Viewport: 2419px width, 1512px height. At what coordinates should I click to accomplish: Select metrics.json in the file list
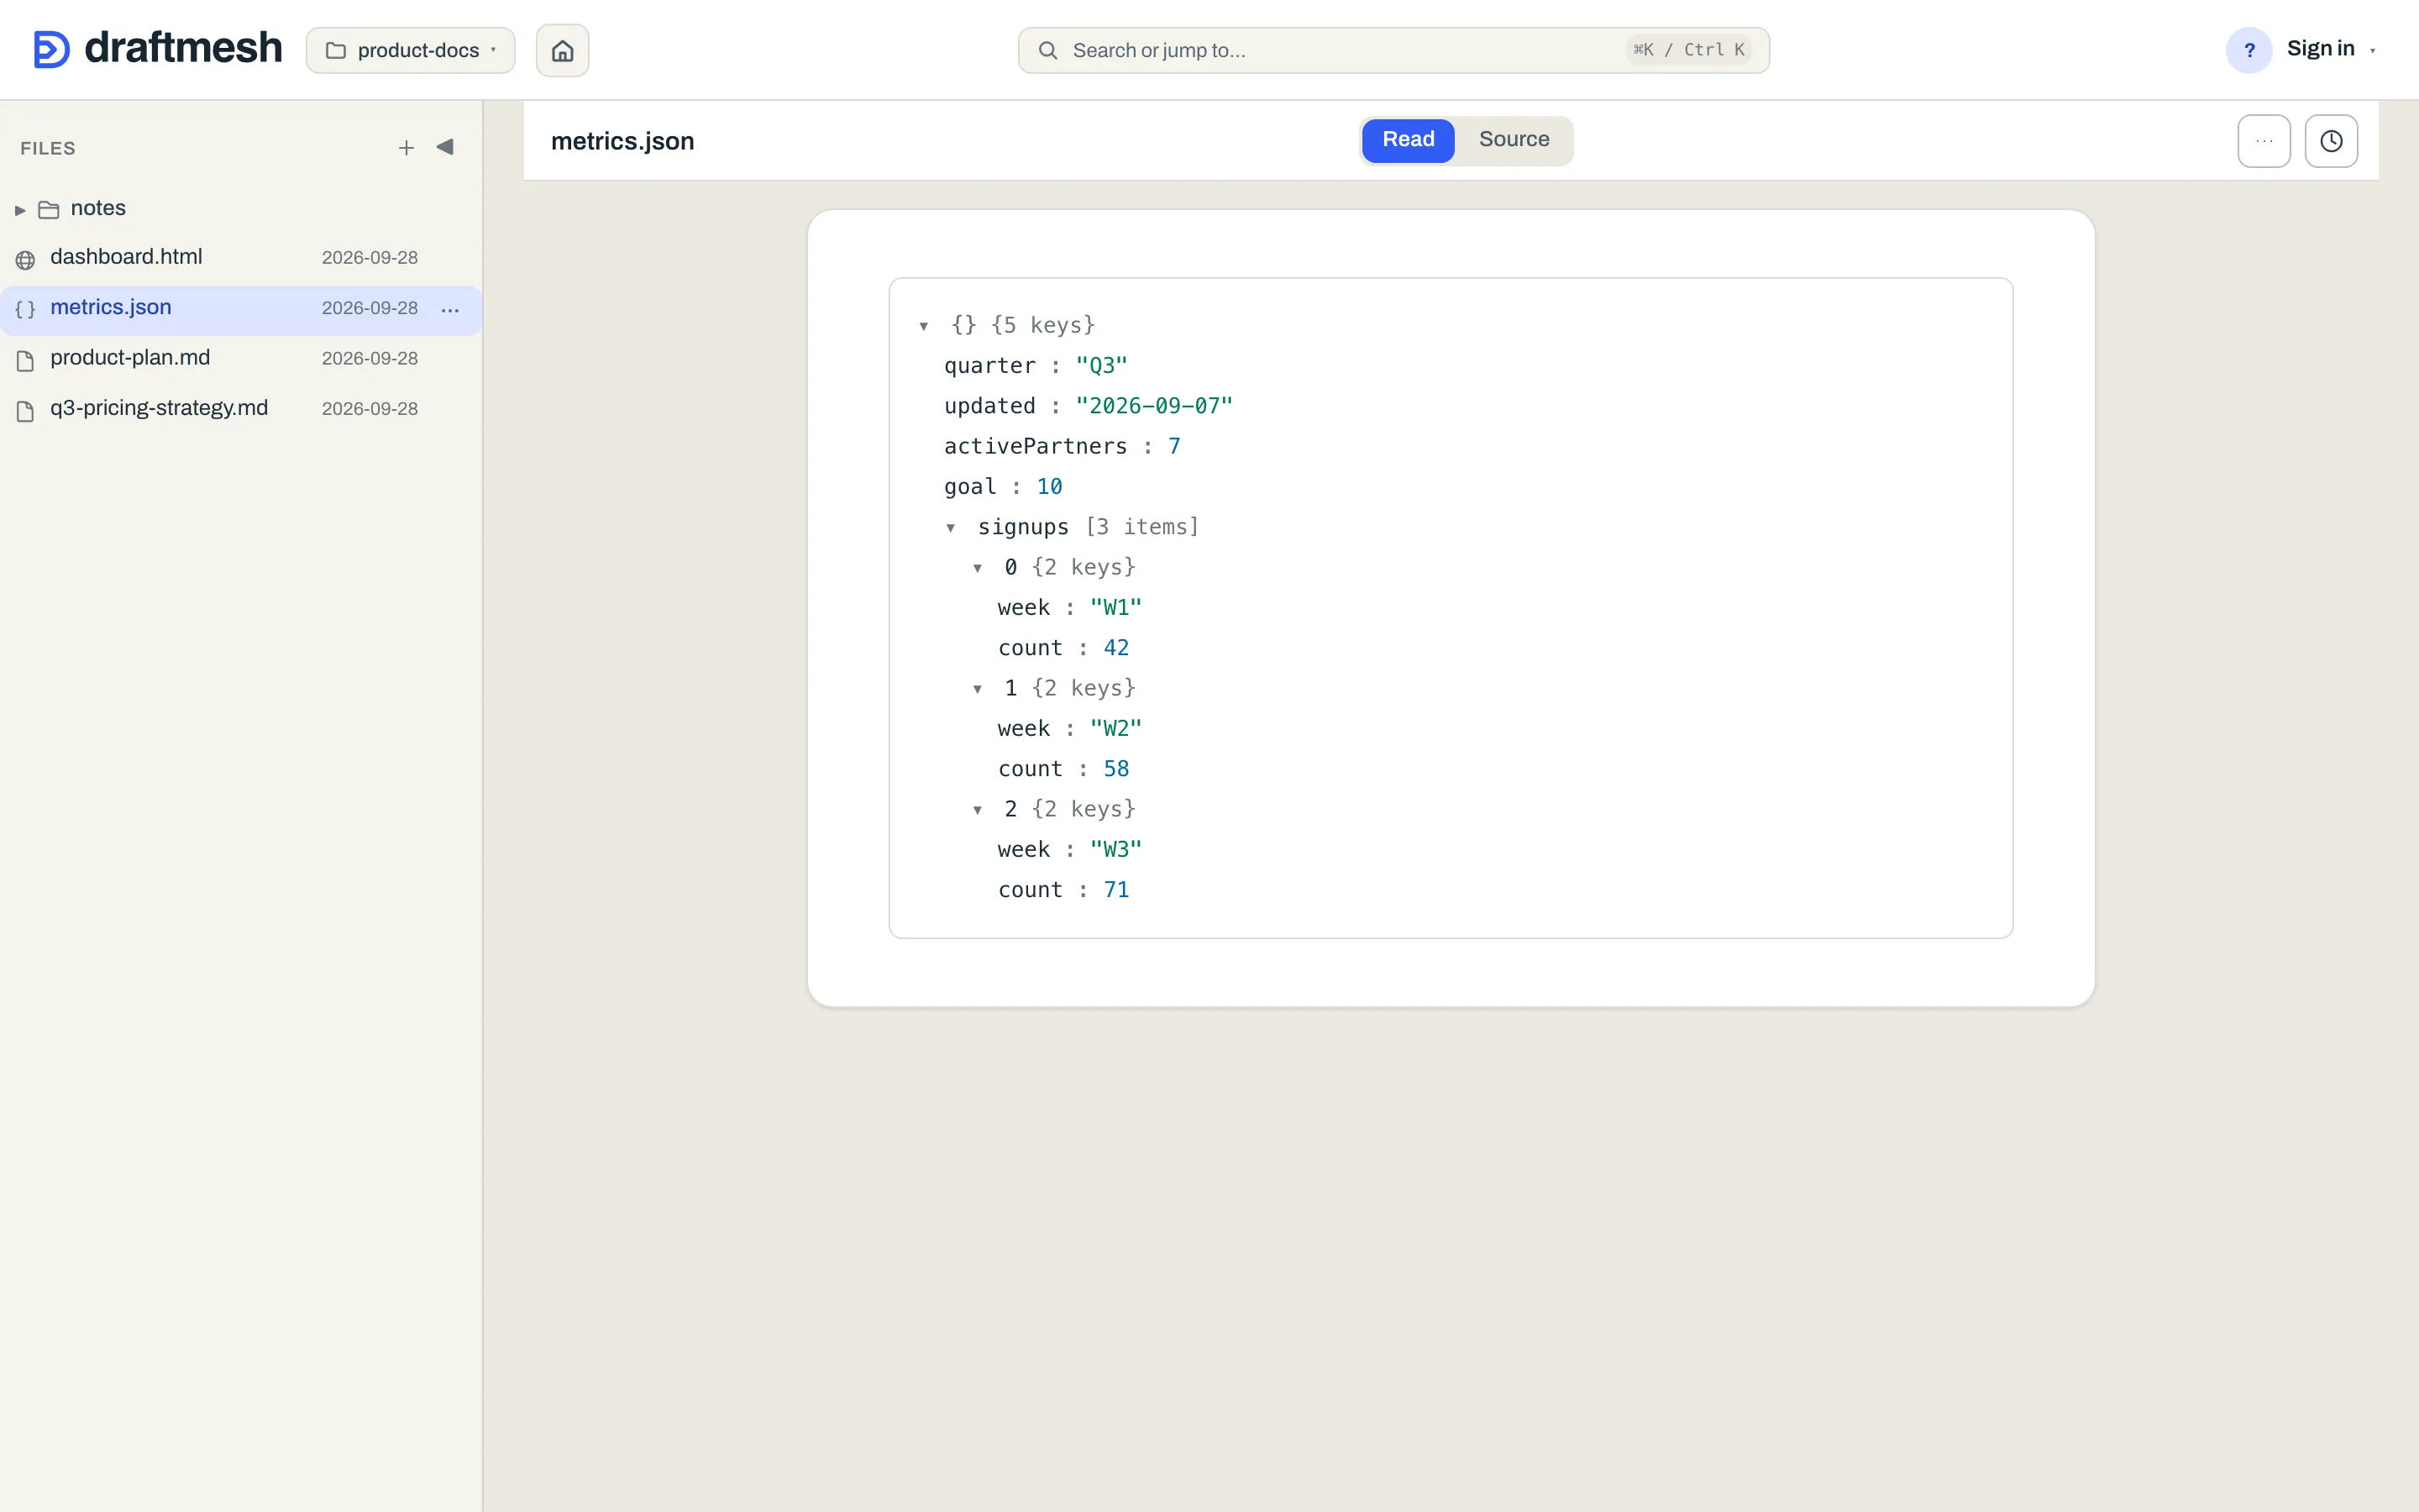[x=241, y=308]
